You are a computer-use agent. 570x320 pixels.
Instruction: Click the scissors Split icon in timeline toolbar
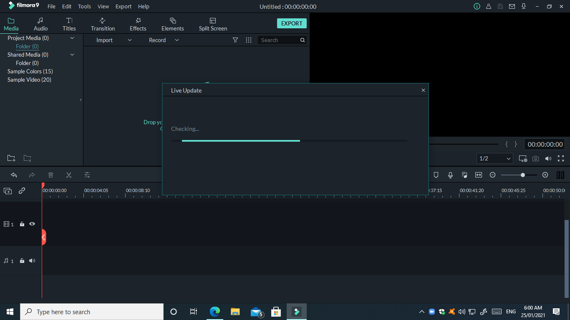(x=69, y=175)
